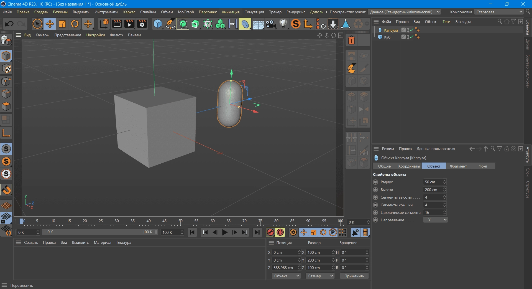
Task: Open Теги in Object Manager
Action: [x=446, y=22]
